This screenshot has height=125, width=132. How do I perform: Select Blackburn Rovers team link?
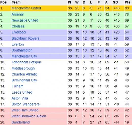(x=25, y=38)
